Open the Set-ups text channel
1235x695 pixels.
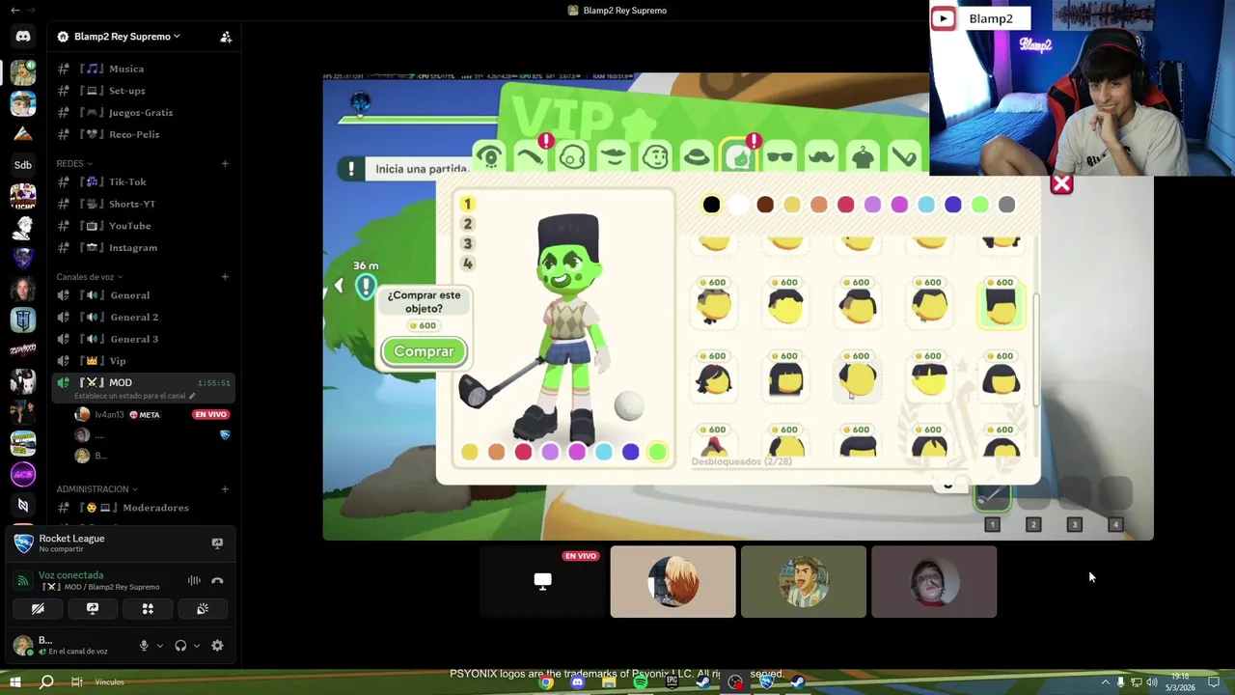tap(144, 91)
